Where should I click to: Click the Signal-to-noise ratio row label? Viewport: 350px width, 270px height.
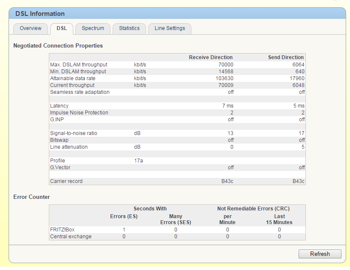pos(74,133)
